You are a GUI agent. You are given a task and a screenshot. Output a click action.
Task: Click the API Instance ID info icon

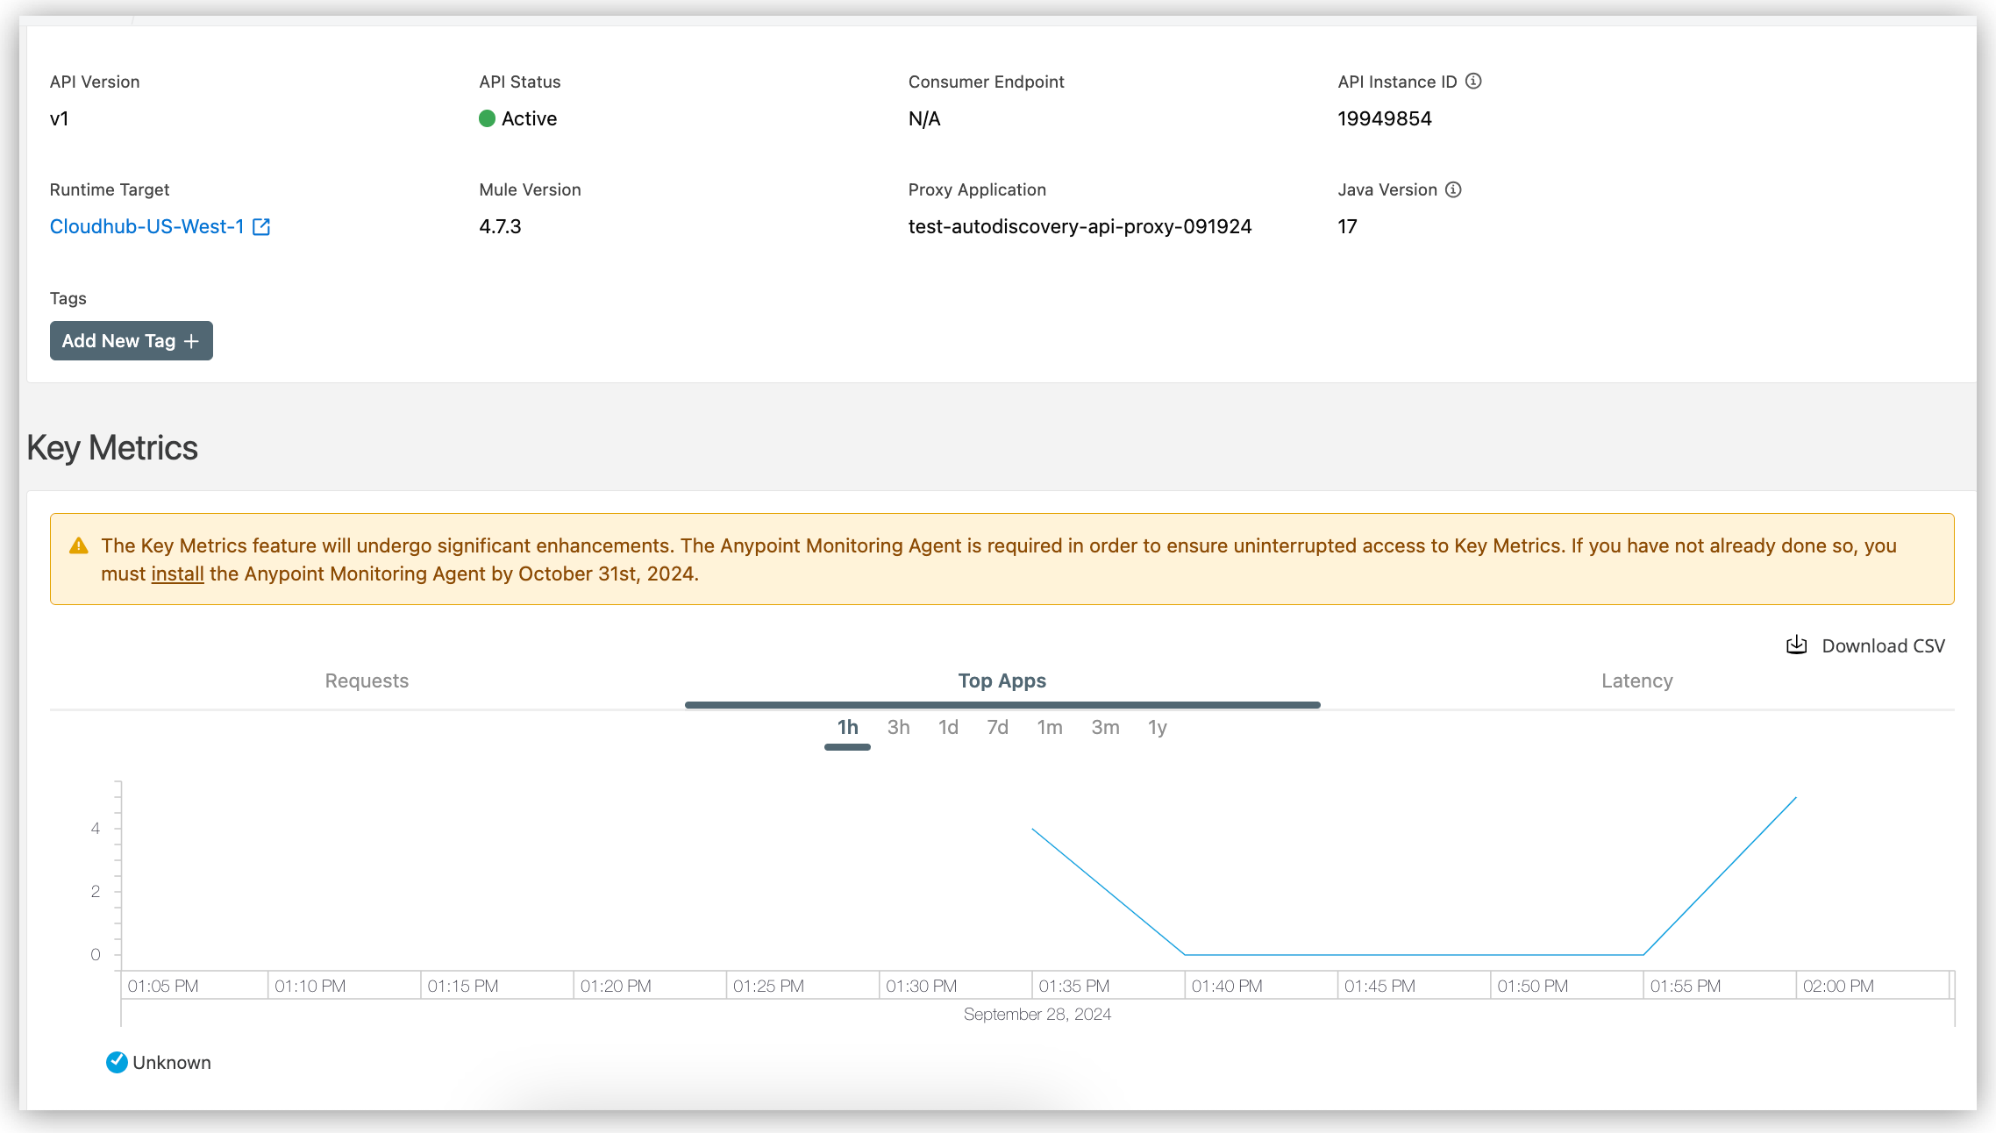1474,81
